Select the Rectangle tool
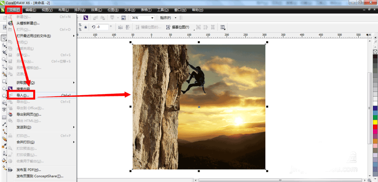 (4, 81)
